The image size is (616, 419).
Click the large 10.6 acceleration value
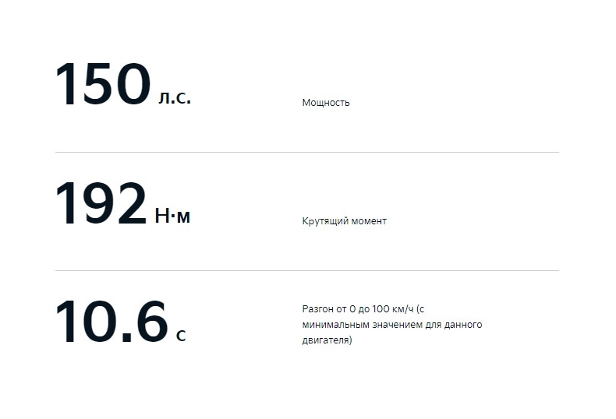click(x=112, y=322)
